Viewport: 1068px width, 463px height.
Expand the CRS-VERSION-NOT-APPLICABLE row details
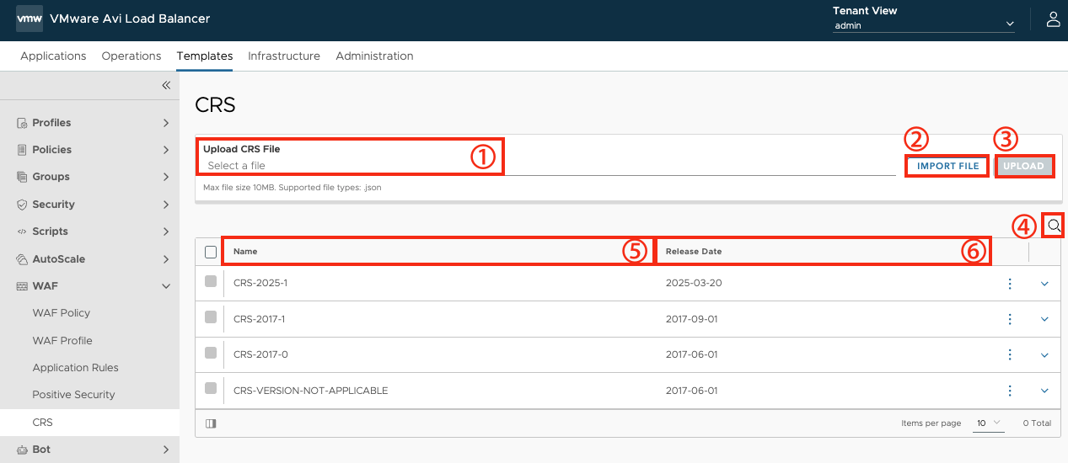point(1045,391)
